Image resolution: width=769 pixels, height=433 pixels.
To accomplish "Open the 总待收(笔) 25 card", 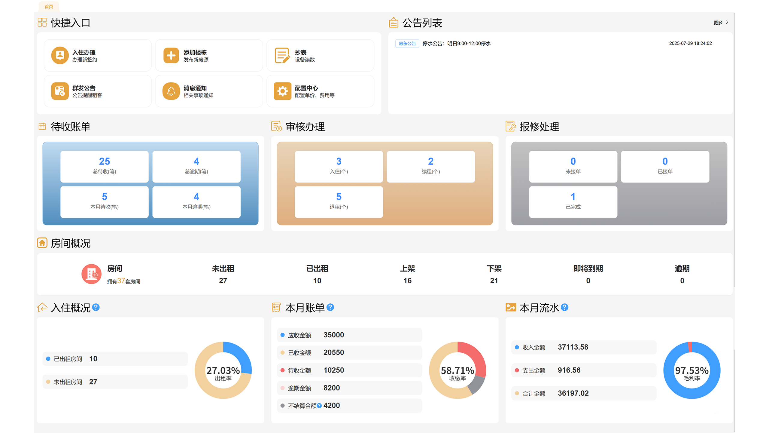I will (x=104, y=166).
